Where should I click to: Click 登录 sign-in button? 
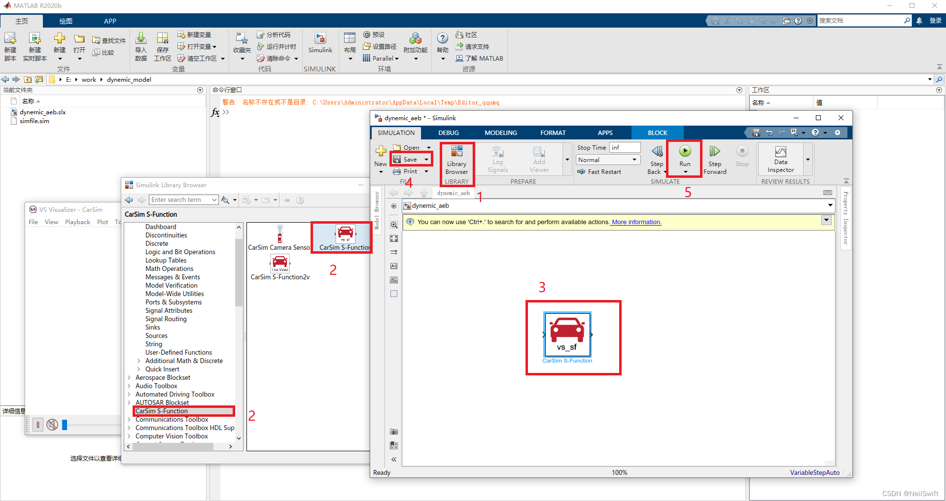pyautogui.click(x=935, y=21)
